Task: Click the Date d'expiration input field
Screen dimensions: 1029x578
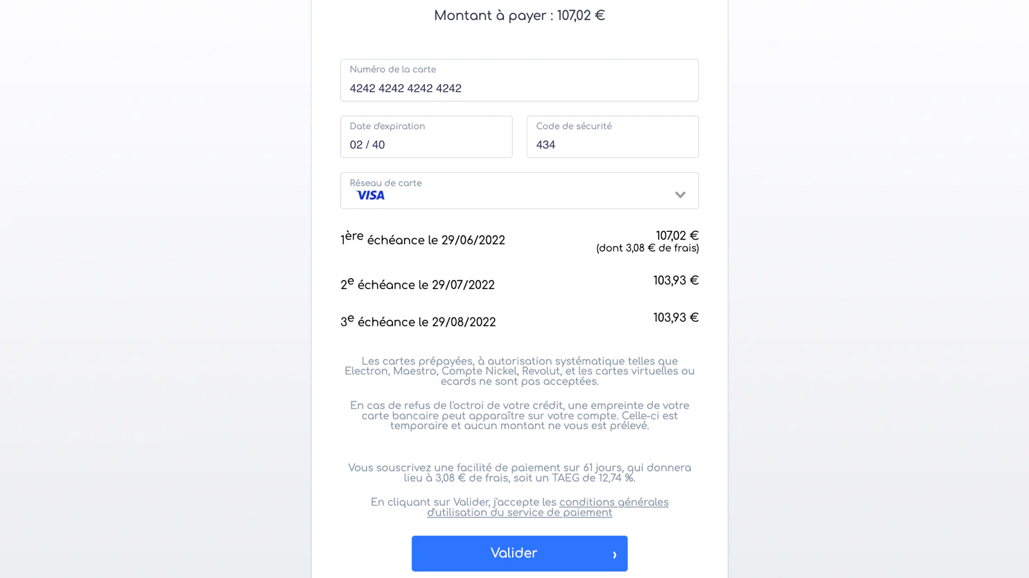Action: [426, 144]
